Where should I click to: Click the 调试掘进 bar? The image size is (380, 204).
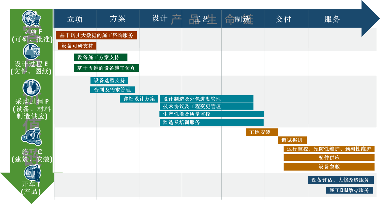(292, 140)
